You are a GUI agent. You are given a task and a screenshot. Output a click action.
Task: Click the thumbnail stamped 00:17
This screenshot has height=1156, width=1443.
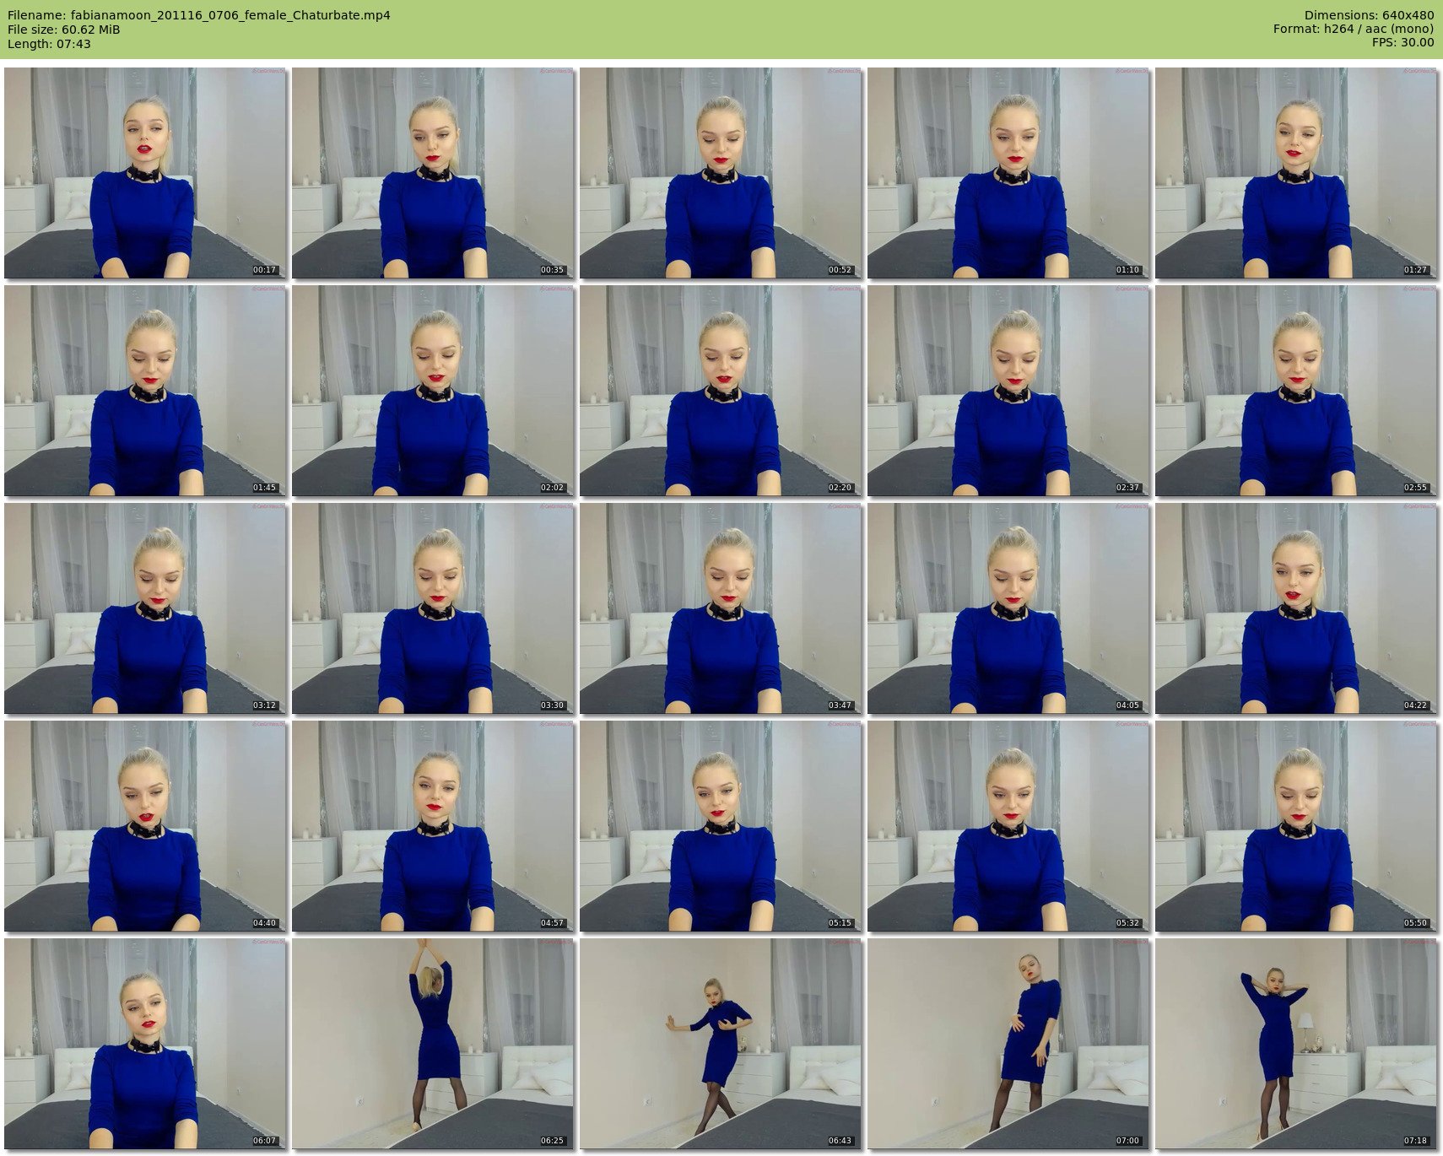tap(145, 173)
